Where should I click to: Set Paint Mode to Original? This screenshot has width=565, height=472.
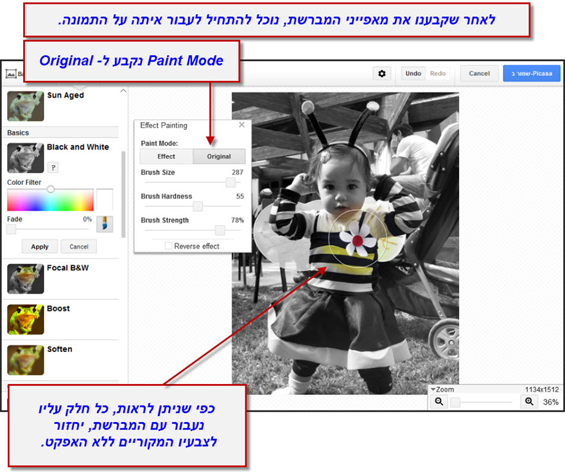point(219,157)
